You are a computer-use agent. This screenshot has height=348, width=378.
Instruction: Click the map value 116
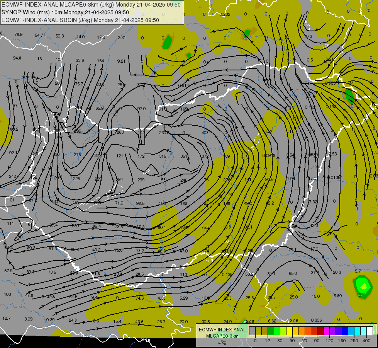(x=38, y=59)
